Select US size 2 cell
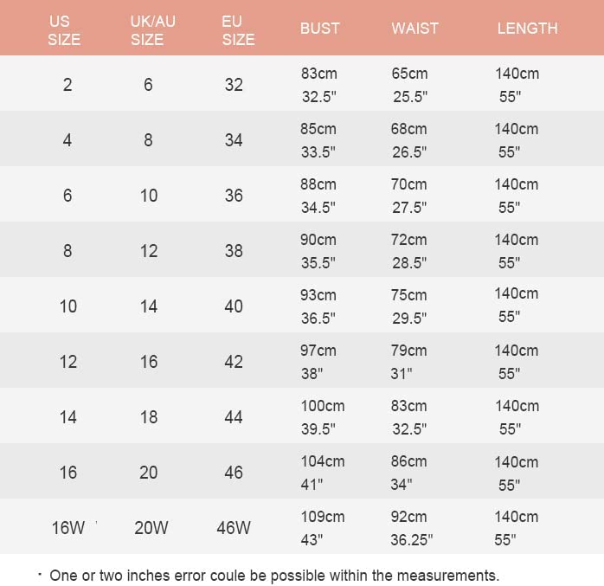604x586 pixels. (67, 85)
